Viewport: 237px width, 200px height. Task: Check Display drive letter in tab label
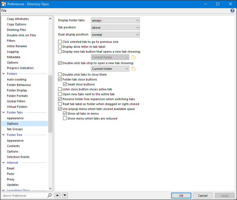click(60, 47)
